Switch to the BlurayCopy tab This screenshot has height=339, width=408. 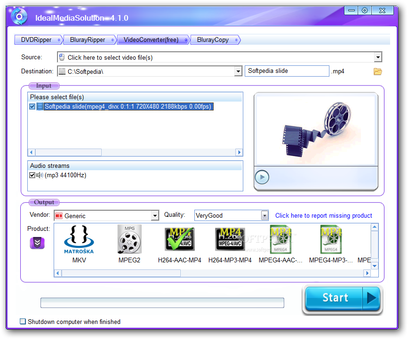point(215,40)
